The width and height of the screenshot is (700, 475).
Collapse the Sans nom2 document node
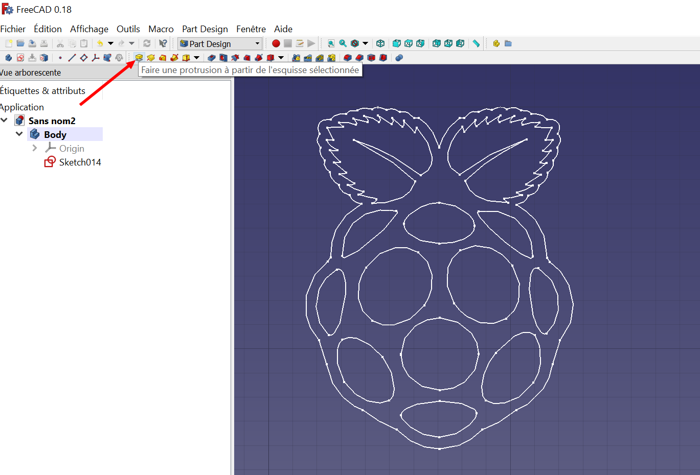(x=5, y=121)
